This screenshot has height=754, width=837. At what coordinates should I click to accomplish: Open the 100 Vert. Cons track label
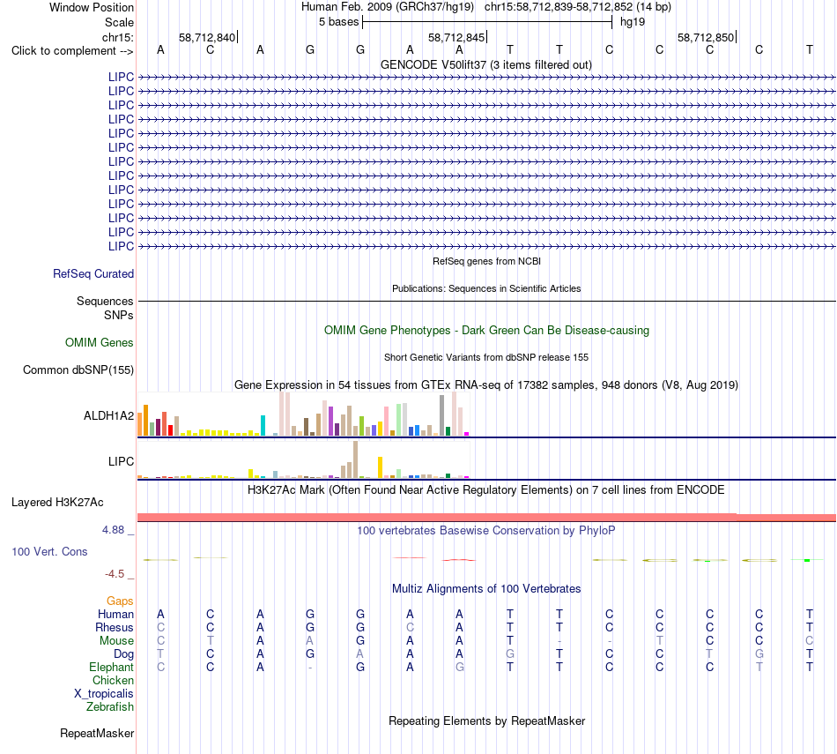(49, 551)
